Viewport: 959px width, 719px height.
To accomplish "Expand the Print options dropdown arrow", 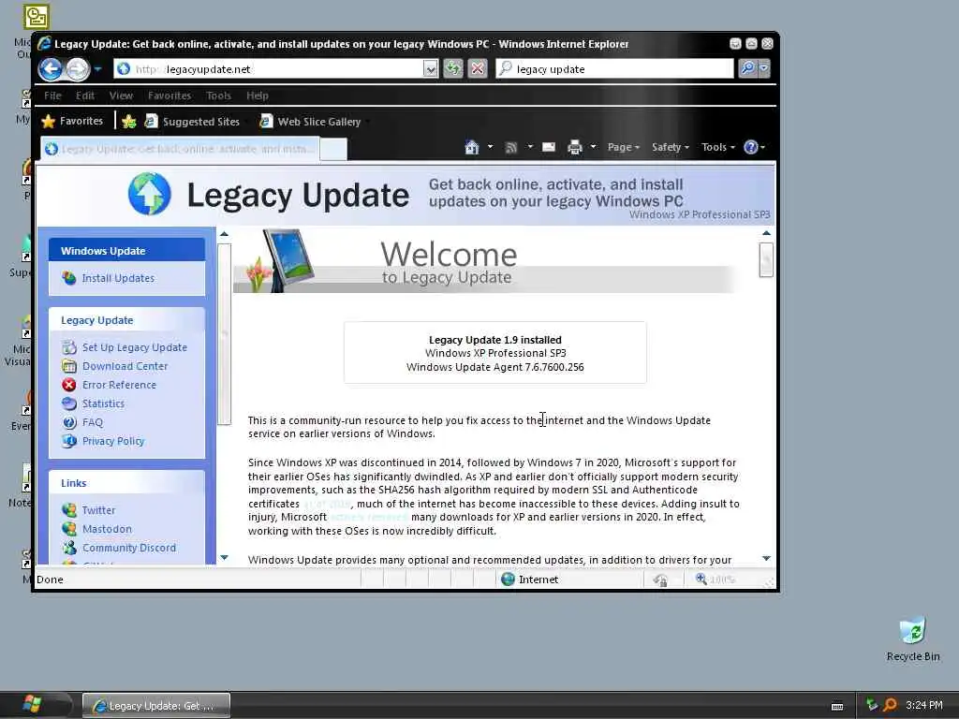I will tap(593, 147).
